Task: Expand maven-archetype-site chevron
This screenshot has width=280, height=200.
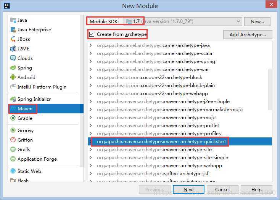Action: pos(91,149)
